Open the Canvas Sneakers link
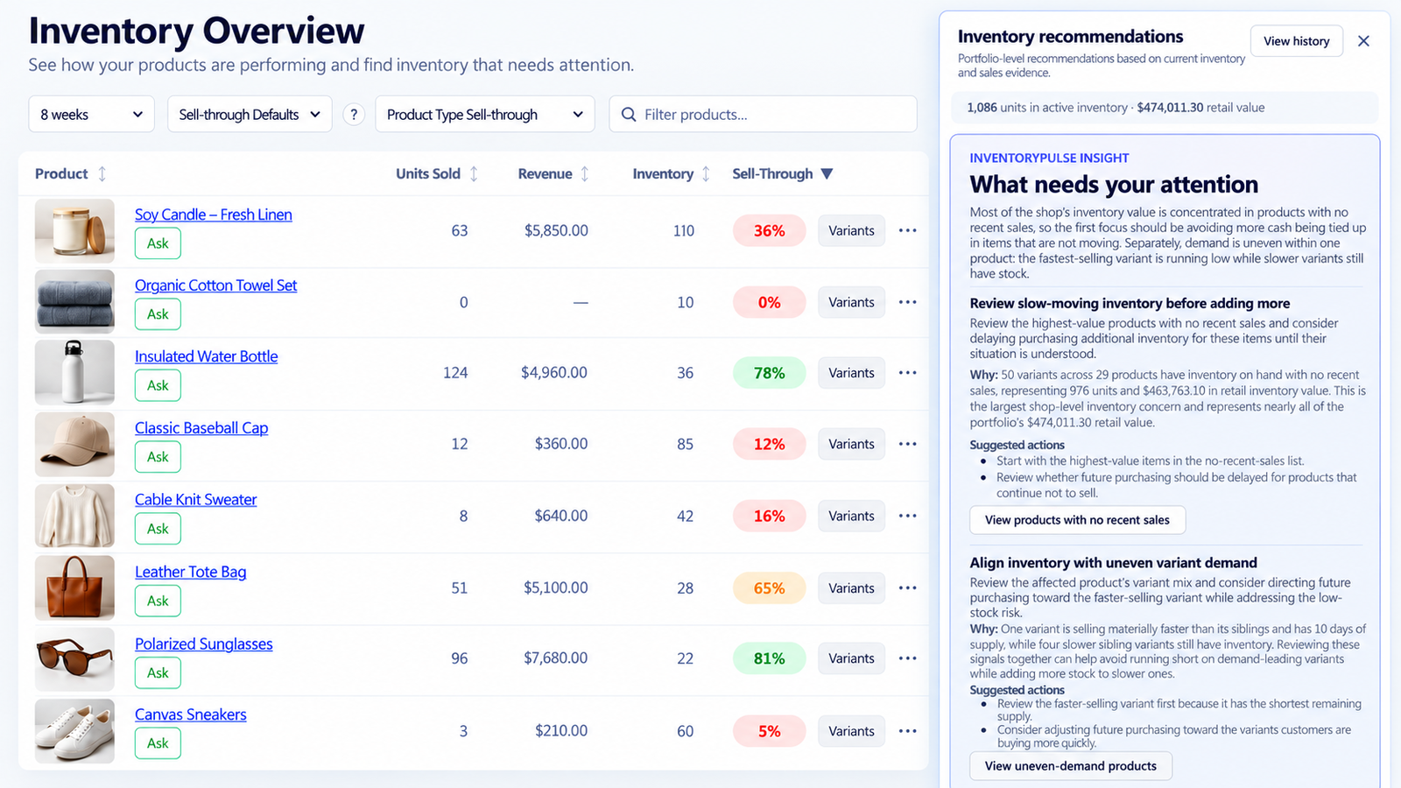1401x788 pixels. (190, 714)
